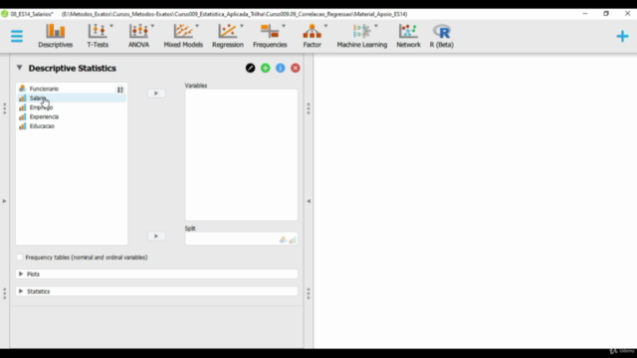Click the variable list sort icon

click(120, 89)
